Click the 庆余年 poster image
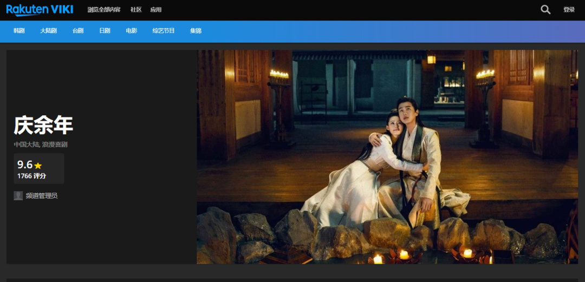 point(387,157)
